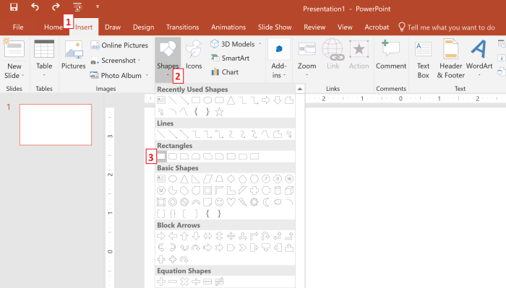Click the Save icon in title bar
Image resolution: width=506 pixels, height=288 pixels.
click(x=14, y=6)
